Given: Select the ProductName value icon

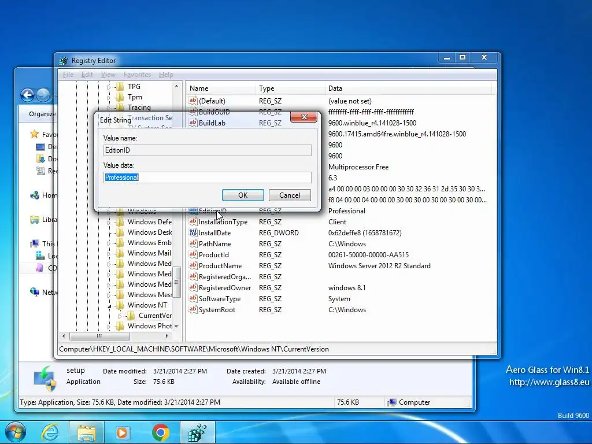Looking at the screenshot, I should click(x=193, y=265).
